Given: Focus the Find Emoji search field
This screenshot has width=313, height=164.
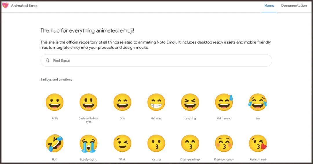Looking at the screenshot, I should pyautogui.click(x=156, y=60).
